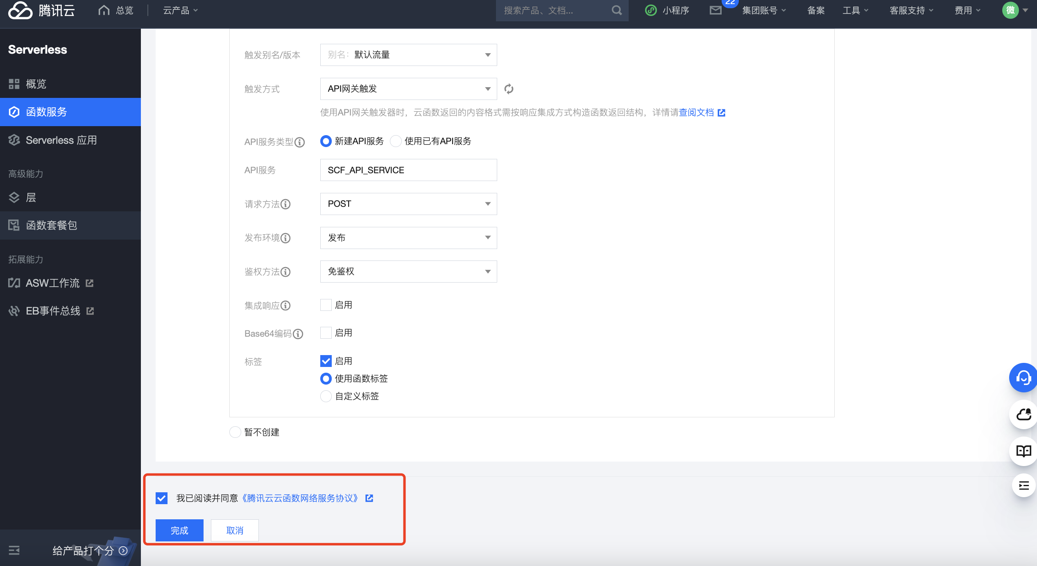This screenshot has height=566, width=1037.
Task: Click the home icon beside 总览
Action: point(104,10)
